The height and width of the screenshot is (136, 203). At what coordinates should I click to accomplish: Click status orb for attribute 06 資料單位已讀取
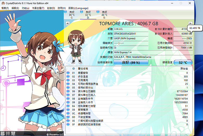coord(68,91)
